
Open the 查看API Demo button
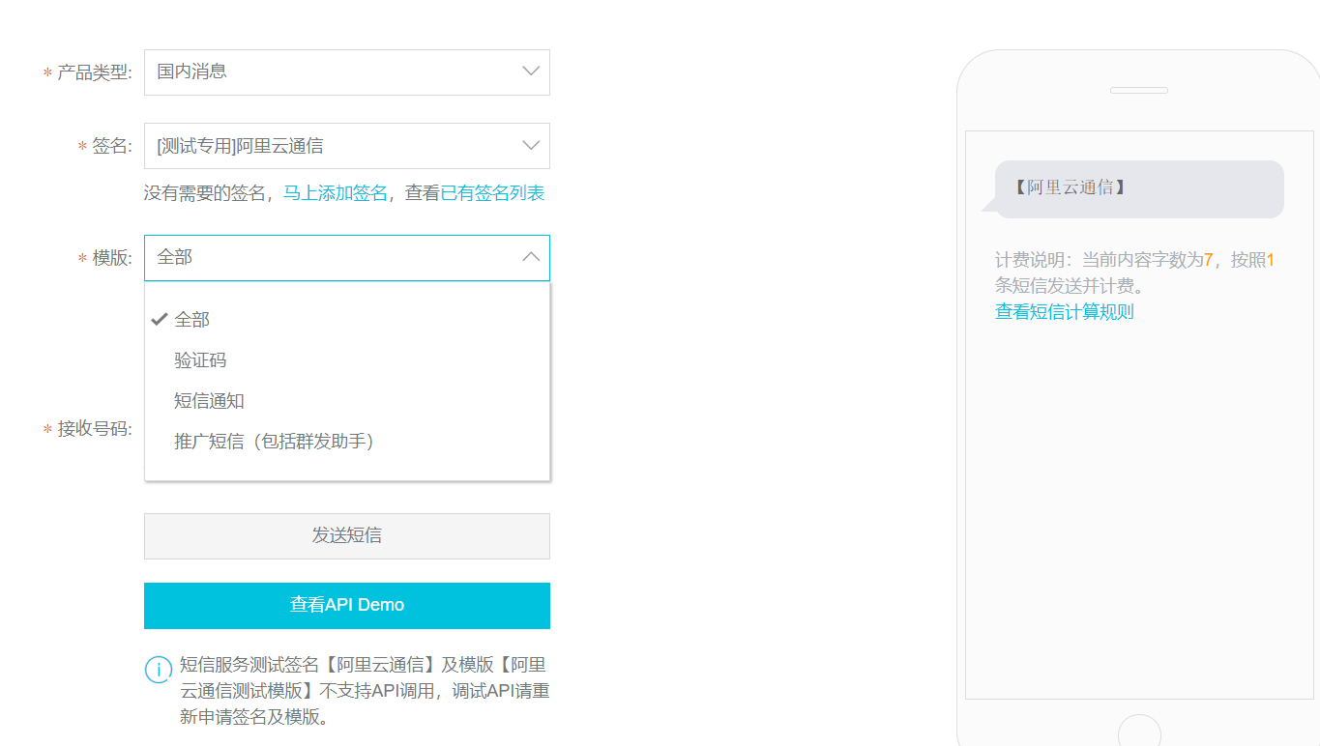click(346, 606)
